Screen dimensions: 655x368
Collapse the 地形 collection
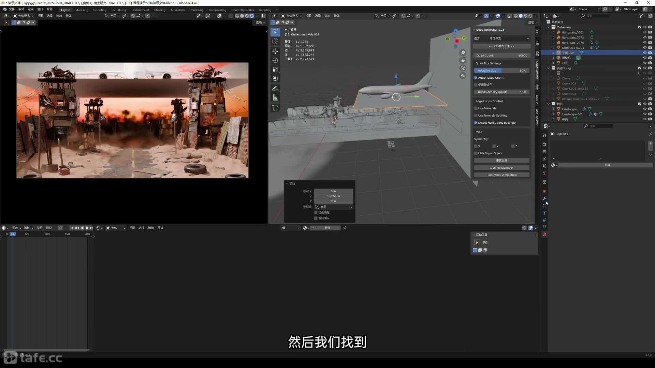click(549, 104)
